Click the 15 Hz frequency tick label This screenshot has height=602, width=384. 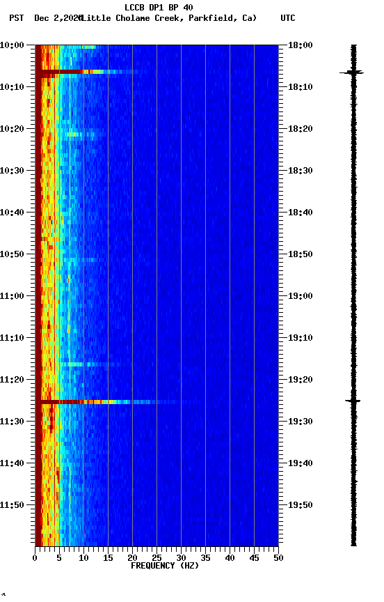tap(108, 558)
